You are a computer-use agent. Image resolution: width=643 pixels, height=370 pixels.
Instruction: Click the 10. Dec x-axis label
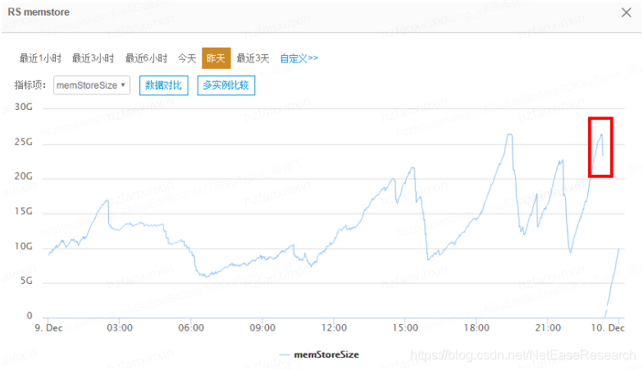608,328
